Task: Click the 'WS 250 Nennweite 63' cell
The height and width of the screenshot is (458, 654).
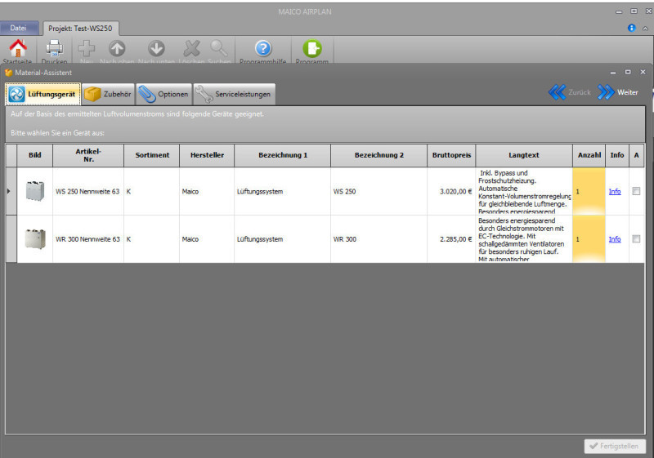Action: coord(88,192)
